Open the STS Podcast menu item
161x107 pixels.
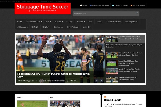click(x=73, y=27)
